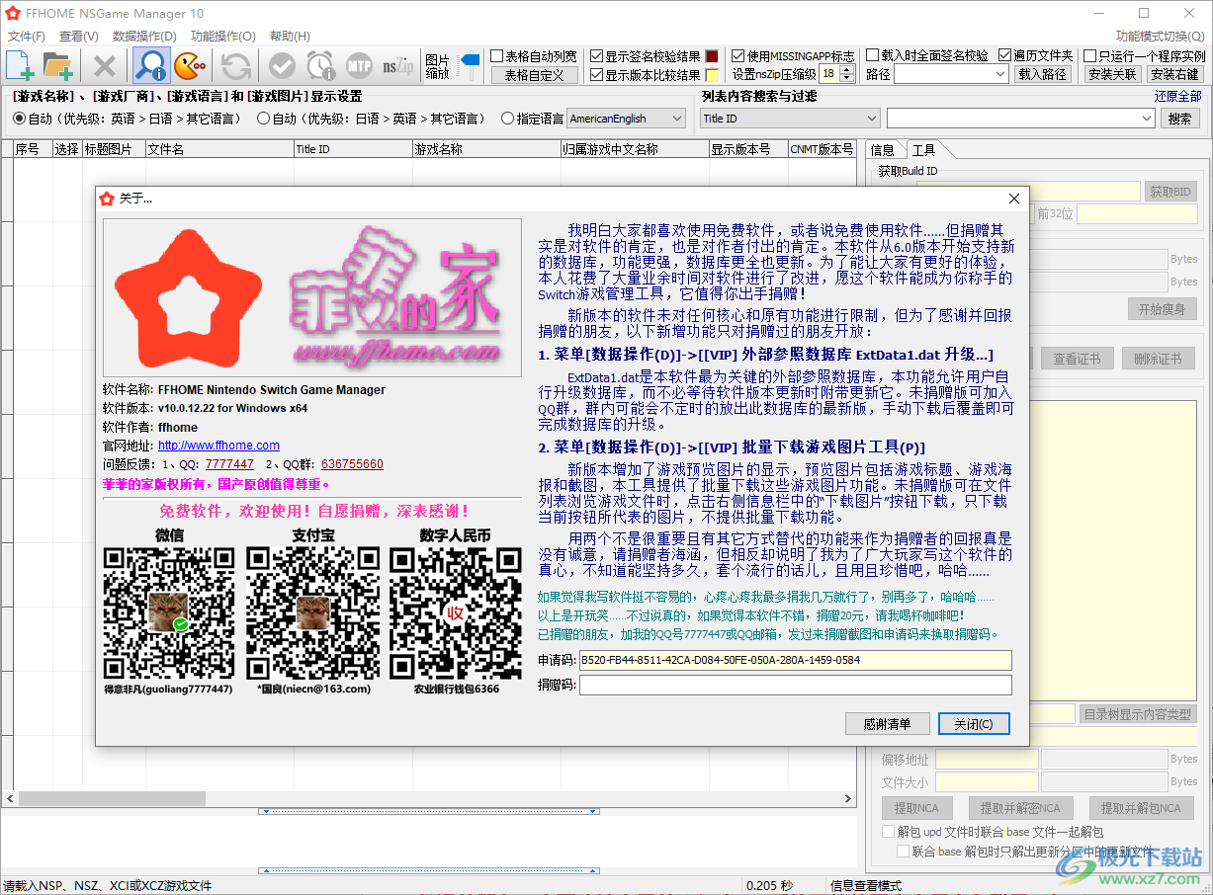Click the dark red signature result swatch
This screenshot has width=1213, height=895.
pos(712,56)
